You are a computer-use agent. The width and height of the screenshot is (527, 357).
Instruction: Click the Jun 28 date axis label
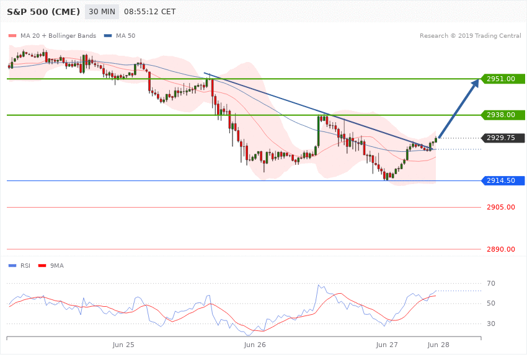click(x=438, y=345)
